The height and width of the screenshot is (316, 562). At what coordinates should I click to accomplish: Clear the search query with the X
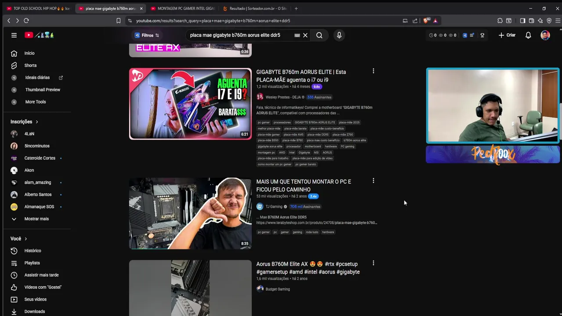(305, 35)
